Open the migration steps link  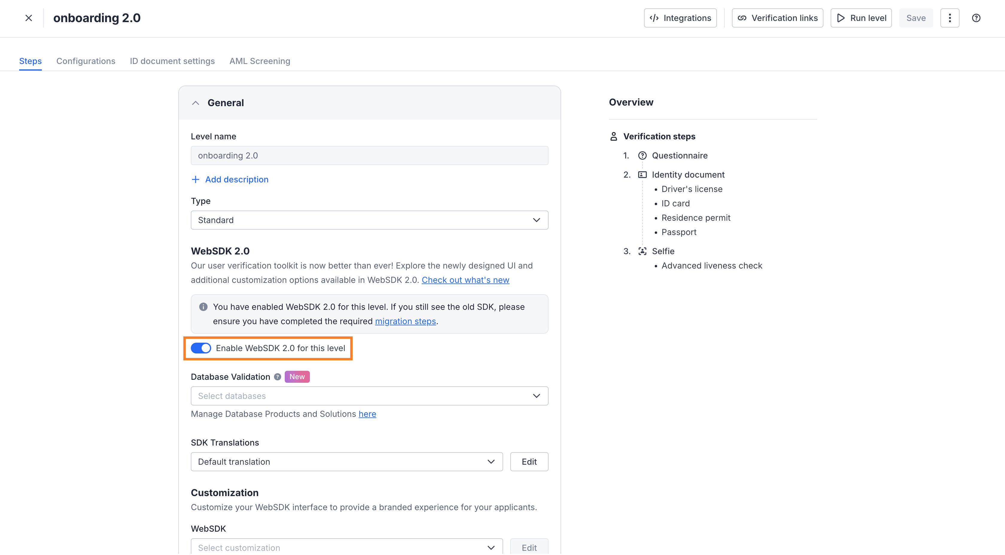[405, 321]
